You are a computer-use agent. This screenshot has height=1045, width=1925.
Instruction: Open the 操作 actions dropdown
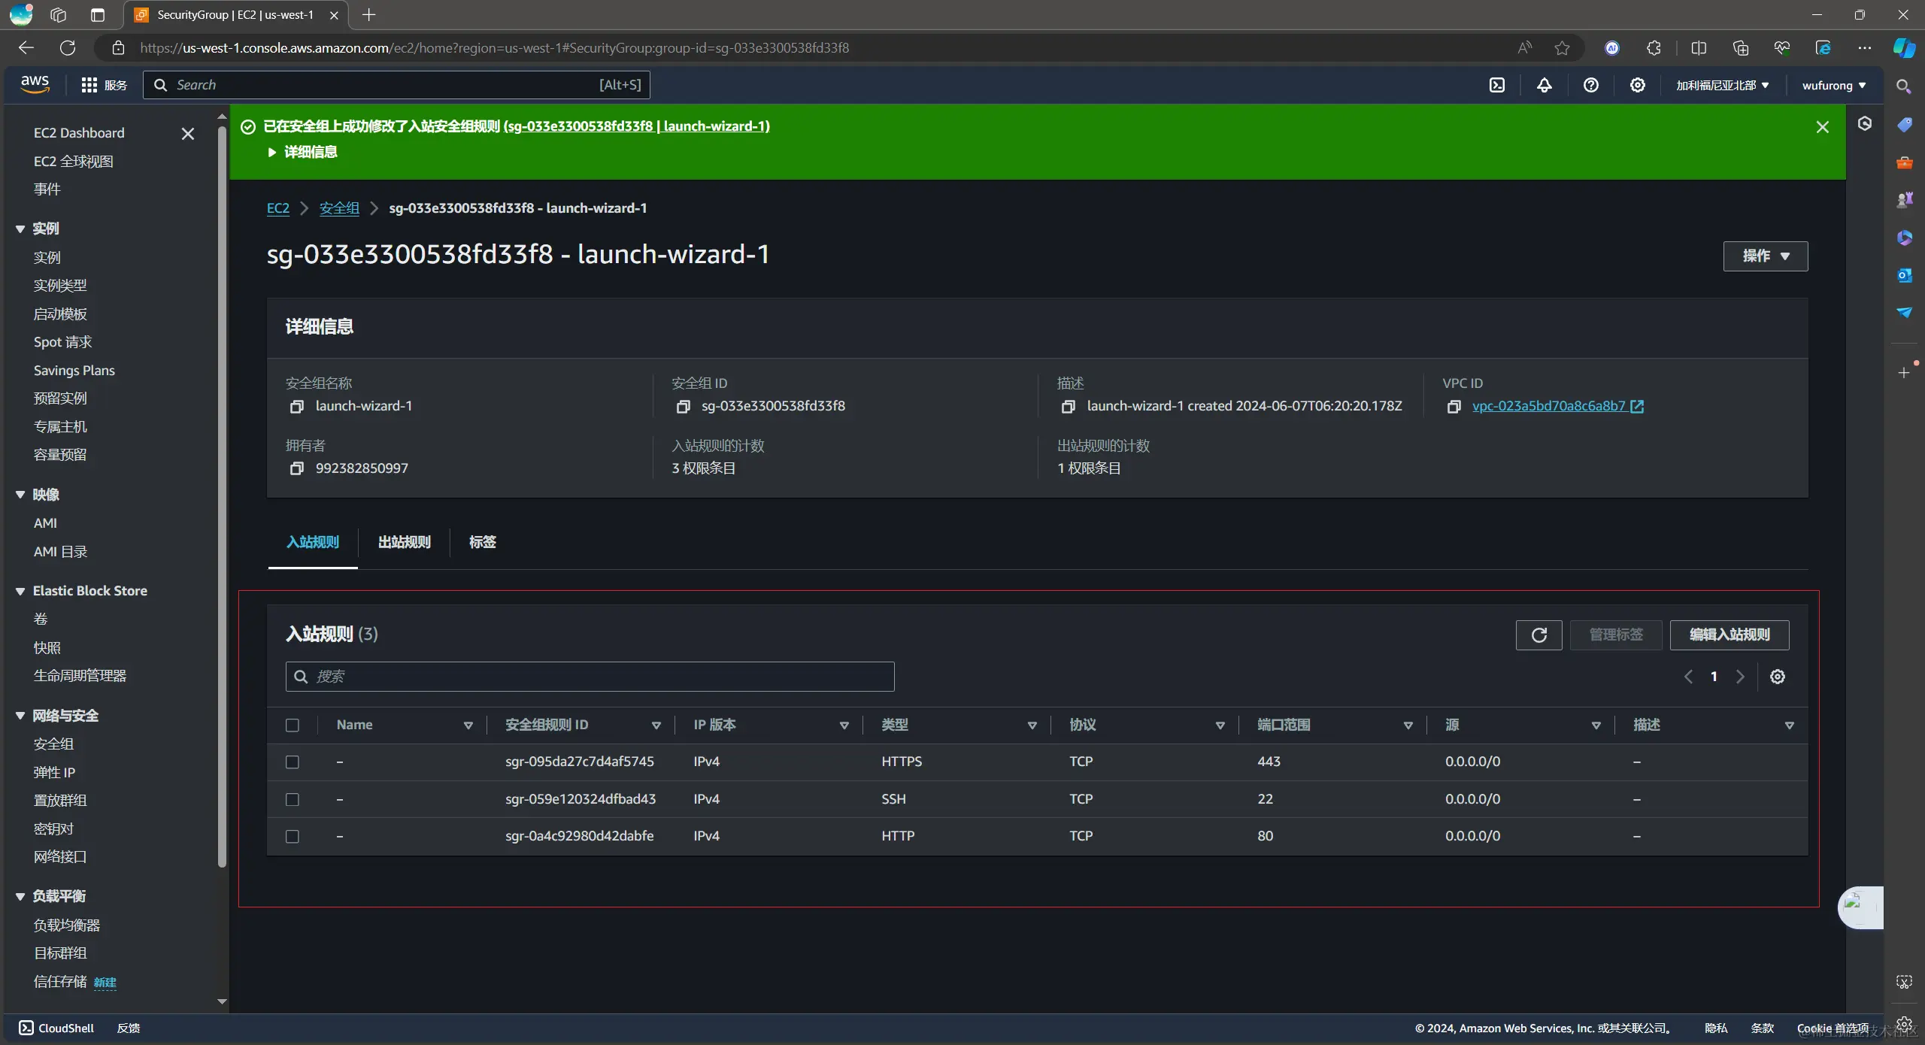[x=1765, y=256]
